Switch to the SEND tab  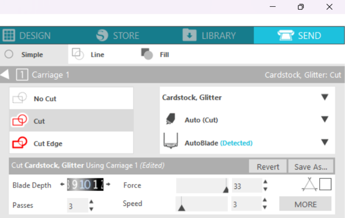click(299, 35)
